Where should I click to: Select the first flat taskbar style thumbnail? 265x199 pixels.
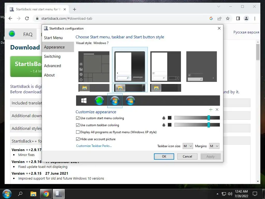(94, 88)
